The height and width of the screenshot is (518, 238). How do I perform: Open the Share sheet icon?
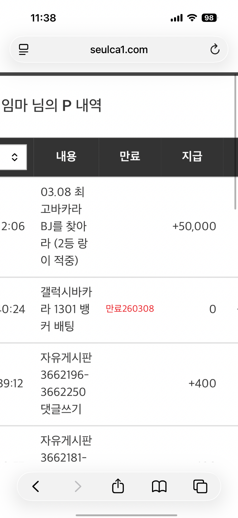pyautogui.click(x=118, y=486)
